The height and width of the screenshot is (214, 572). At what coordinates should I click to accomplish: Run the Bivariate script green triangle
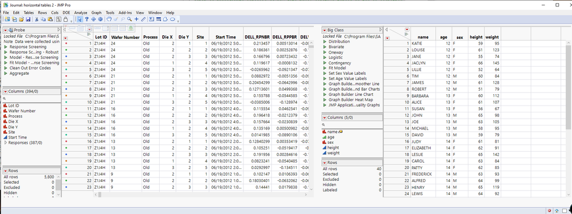coord(325,47)
